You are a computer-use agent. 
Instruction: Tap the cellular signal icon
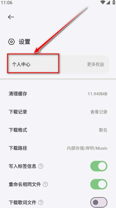pos(108,2)
